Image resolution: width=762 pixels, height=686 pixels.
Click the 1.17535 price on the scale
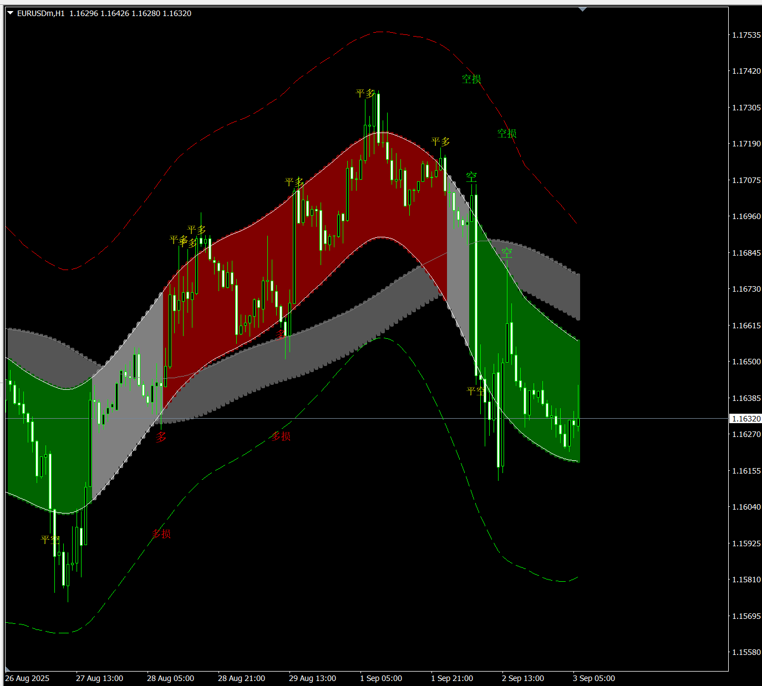[746, 35]
